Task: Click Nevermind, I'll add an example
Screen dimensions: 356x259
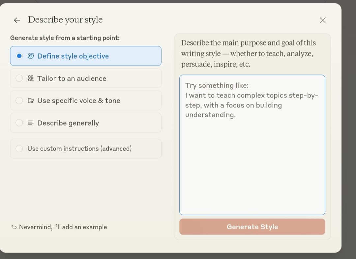Action: [x=63, y=227]
